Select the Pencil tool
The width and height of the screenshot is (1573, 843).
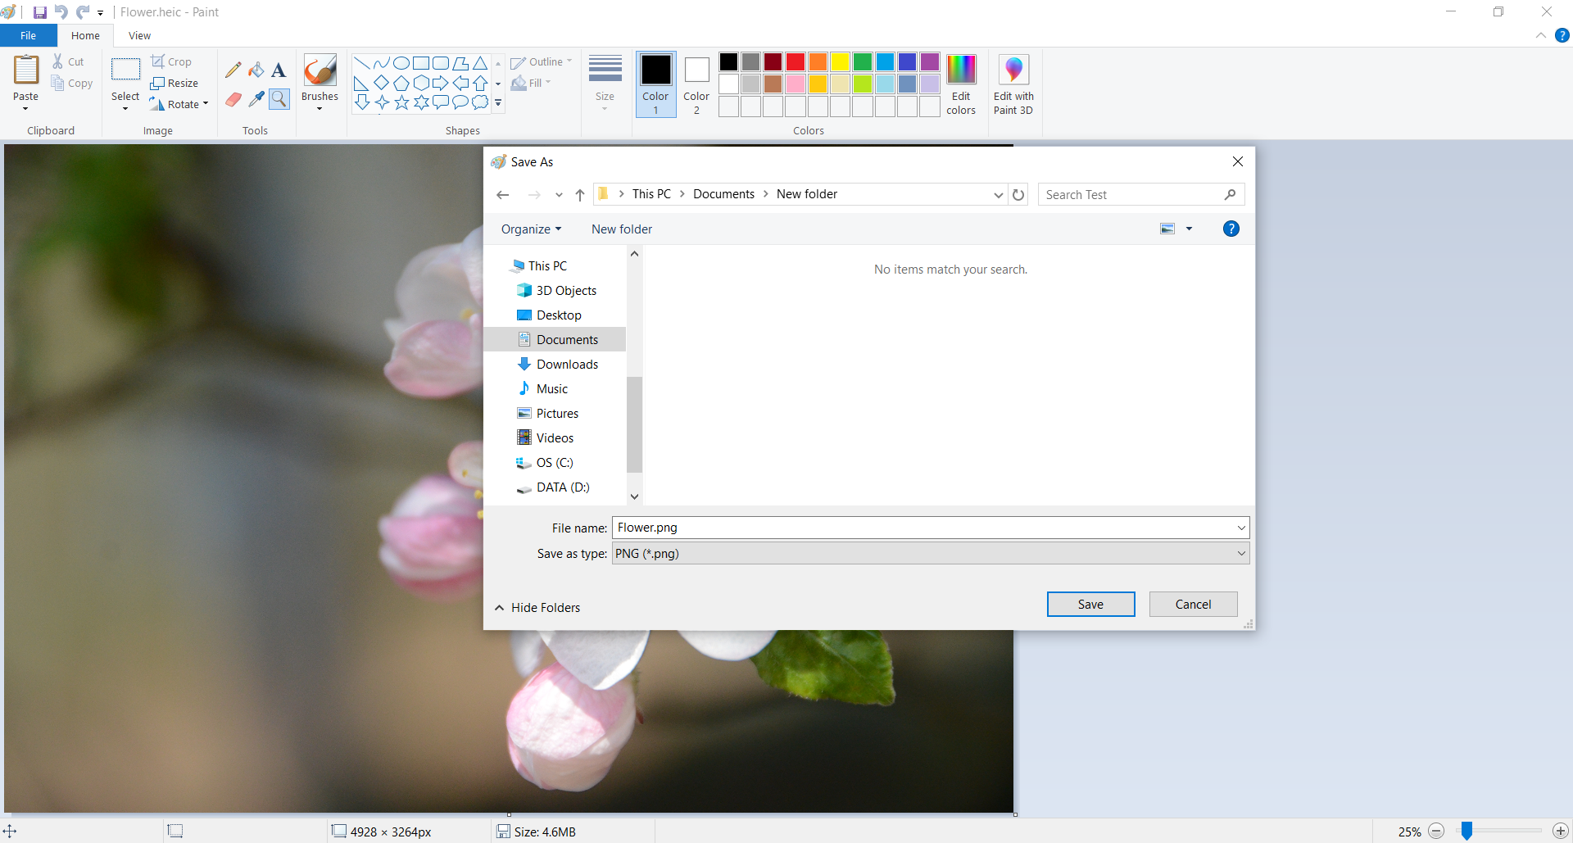pyautogui.click(x=233, y=70)
